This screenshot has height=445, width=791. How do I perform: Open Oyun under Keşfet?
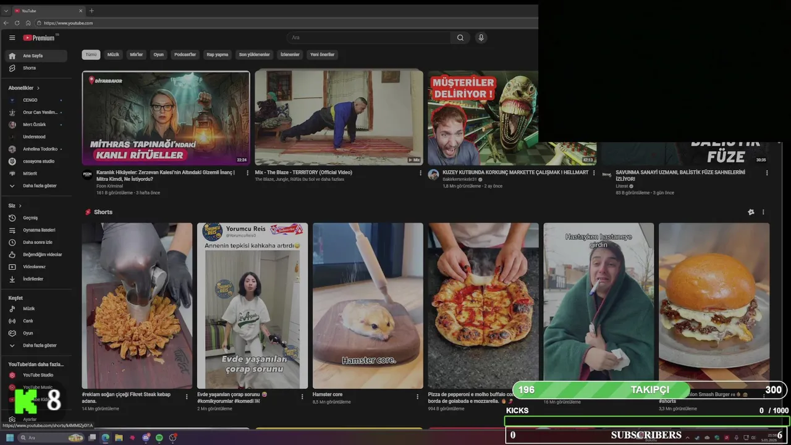[x=37, y=333]
